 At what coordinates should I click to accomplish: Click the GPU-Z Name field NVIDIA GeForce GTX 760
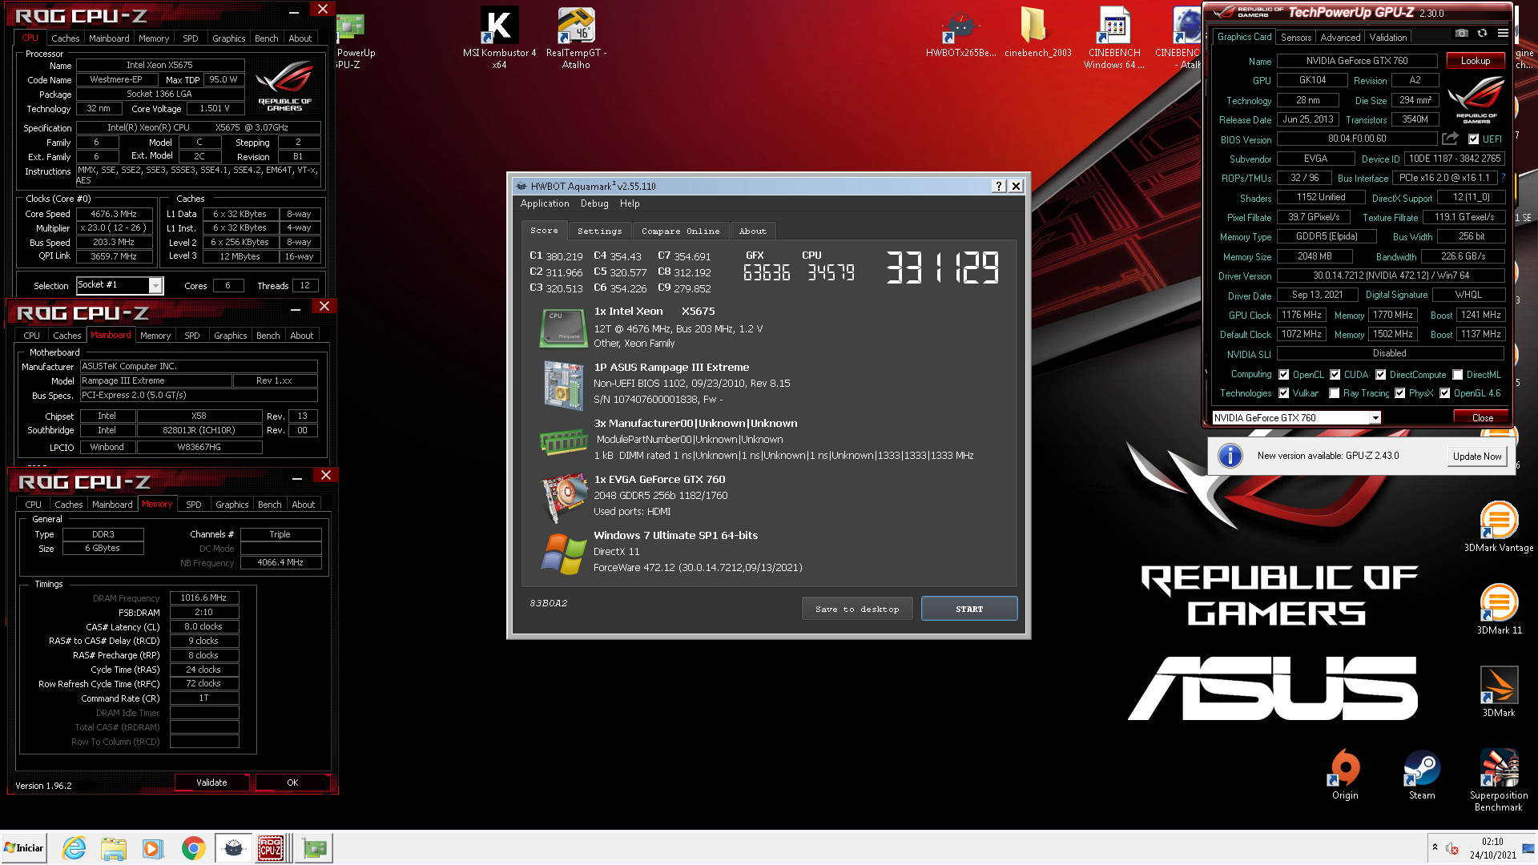(x=1357, y=61)
